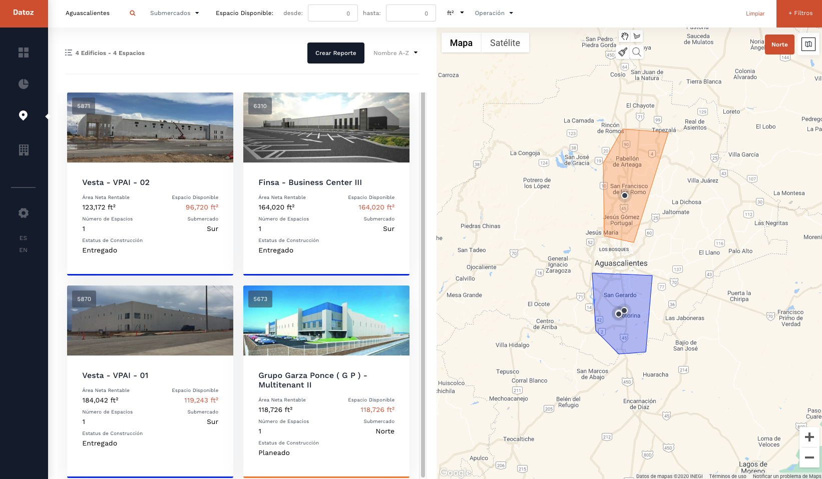This screenshot has height=479, width=822.
Task: Open the Nombre A-Z sort dropdown
Action: (x=395, y=53)
